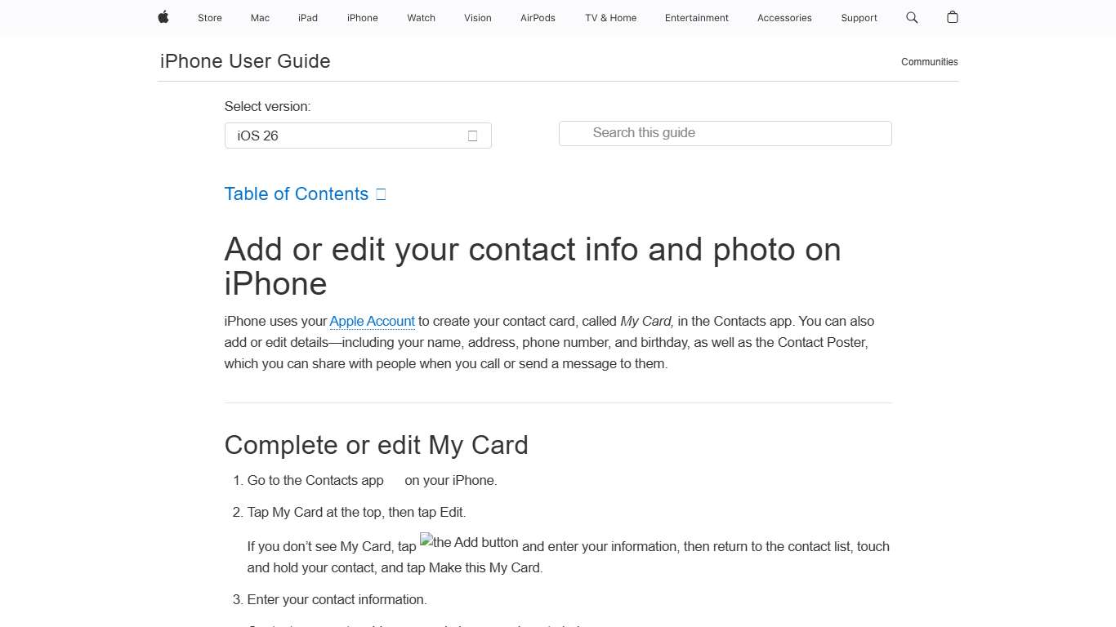Open the iPhone User Guide title link
Viewport: 1116px width, 627px height.
click(244, 60)
